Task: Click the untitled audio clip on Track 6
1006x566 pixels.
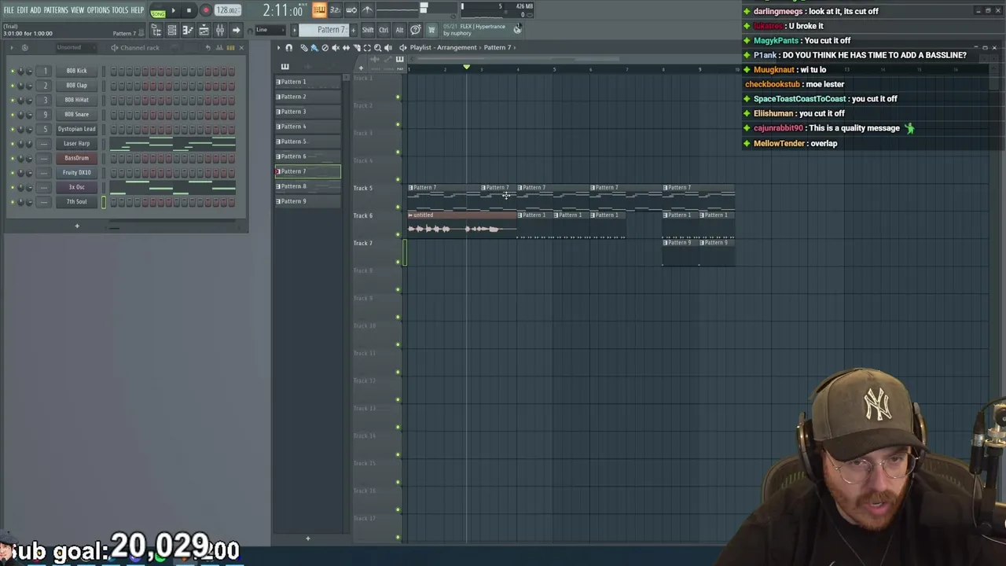Action: (x=462, y=225)
